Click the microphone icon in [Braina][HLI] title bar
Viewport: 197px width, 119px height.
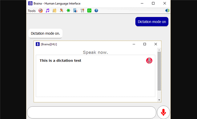pos(38,44)
